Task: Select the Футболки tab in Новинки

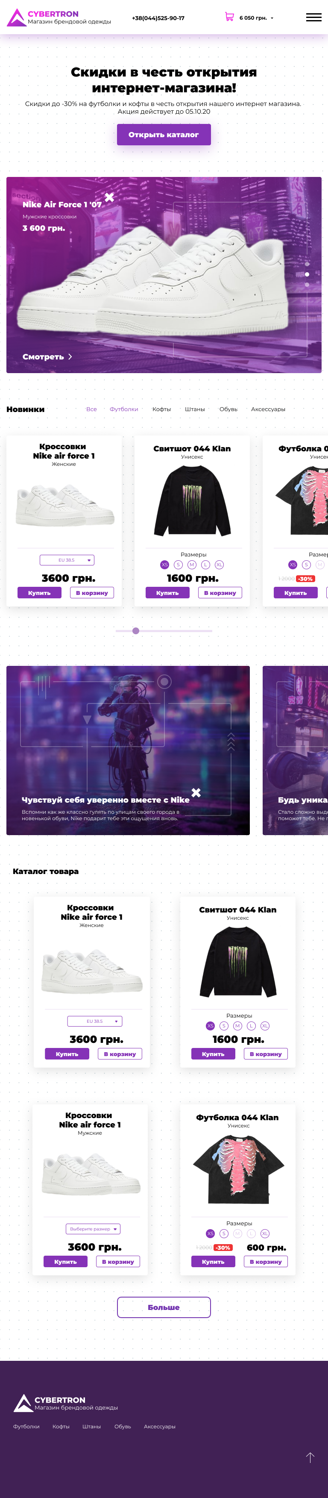Action: point(124,409)
